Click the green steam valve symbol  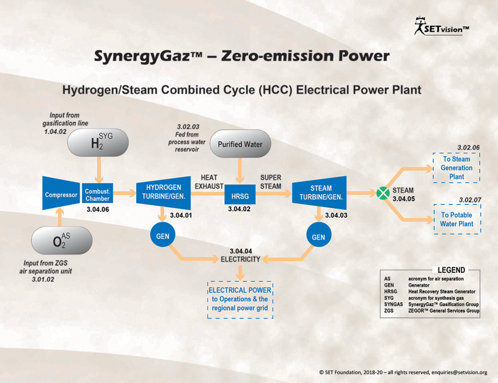click(x=383, y=193)
